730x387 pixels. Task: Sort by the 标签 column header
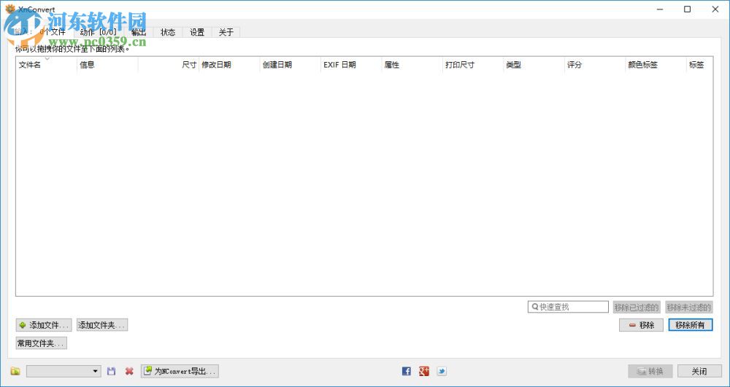(x=700, y=65)
